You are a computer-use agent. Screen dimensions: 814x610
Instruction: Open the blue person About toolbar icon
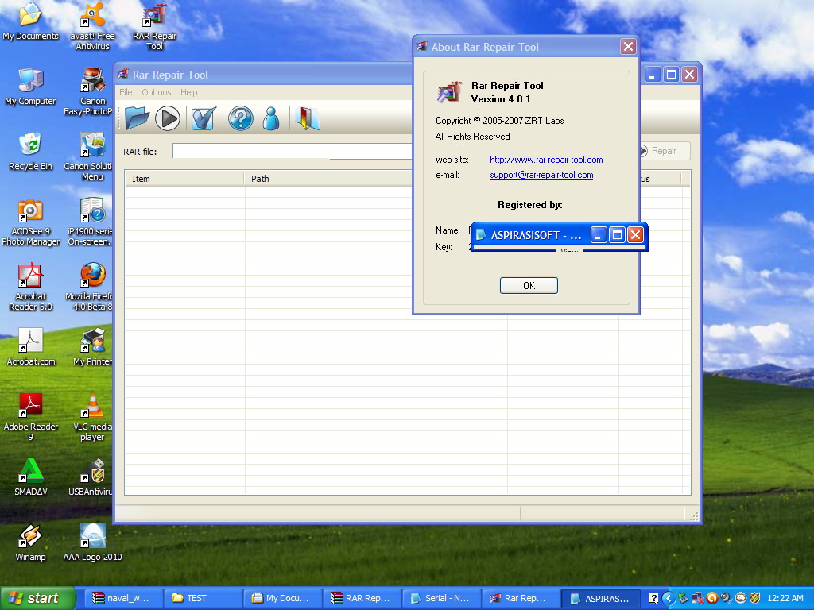[270, 118]
